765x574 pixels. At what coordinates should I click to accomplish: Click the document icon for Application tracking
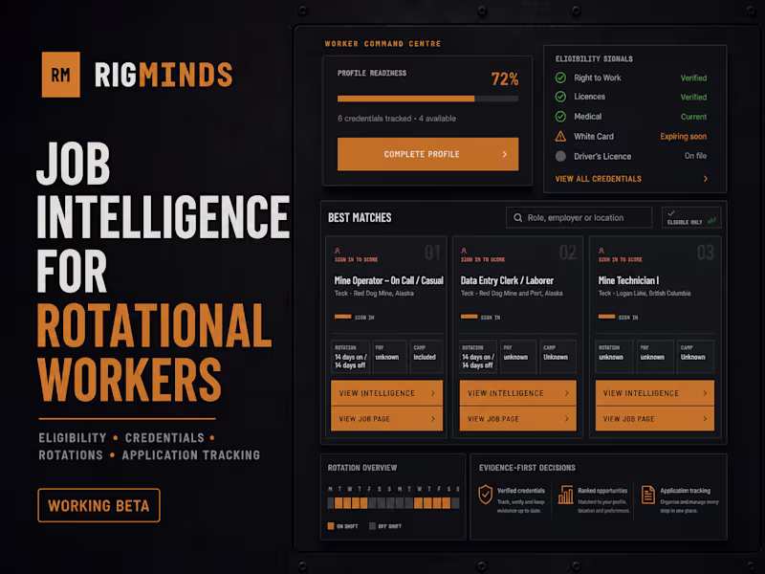[x=648, y=495]
